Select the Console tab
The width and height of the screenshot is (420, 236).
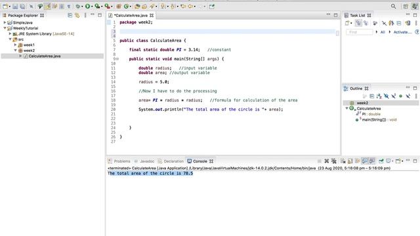200,161
